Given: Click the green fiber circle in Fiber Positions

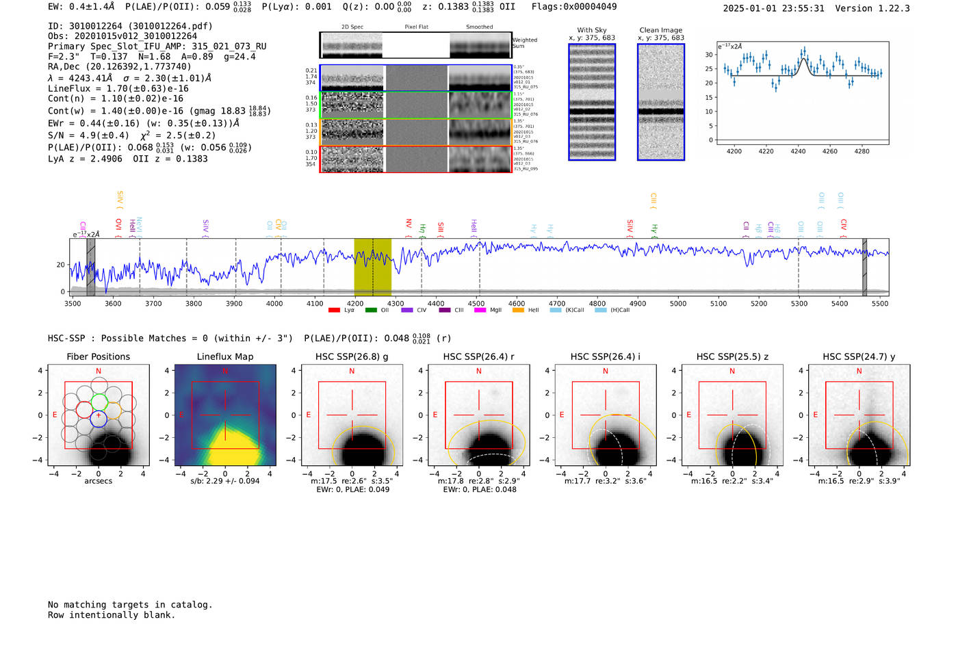Looking at the screenshot, I should coord(100,402).
